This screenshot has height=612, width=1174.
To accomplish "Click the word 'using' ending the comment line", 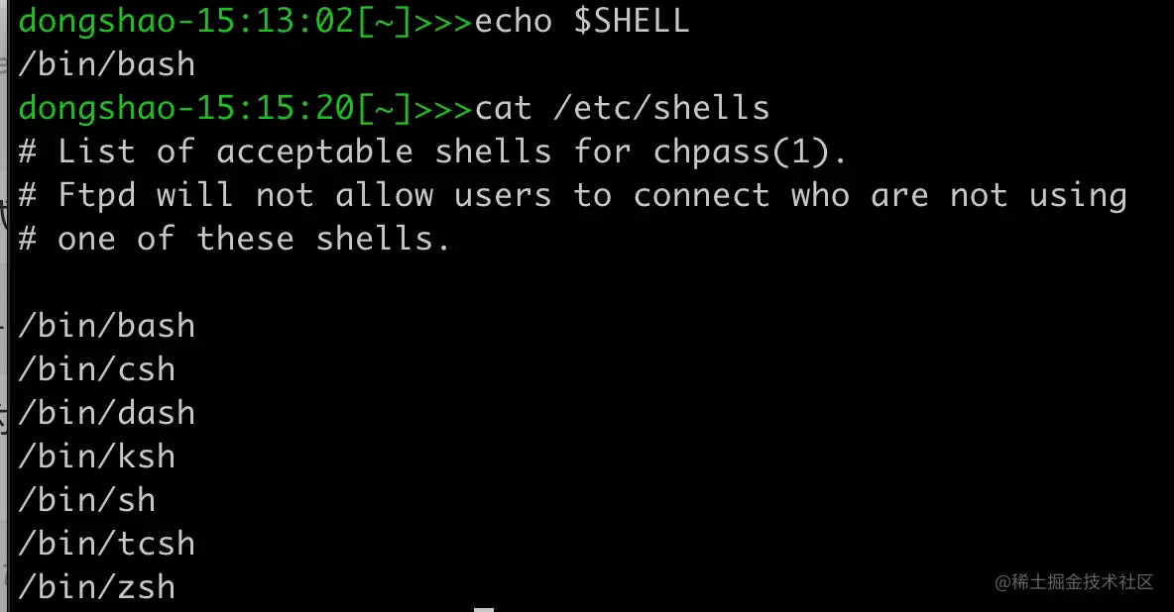I will pyautogui.click(x=1078, y=197).
